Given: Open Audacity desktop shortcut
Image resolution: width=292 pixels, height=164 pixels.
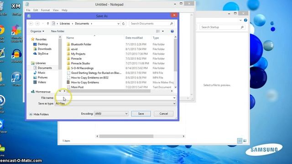Looking at the screenshot, I should click(x=16, y=56).
